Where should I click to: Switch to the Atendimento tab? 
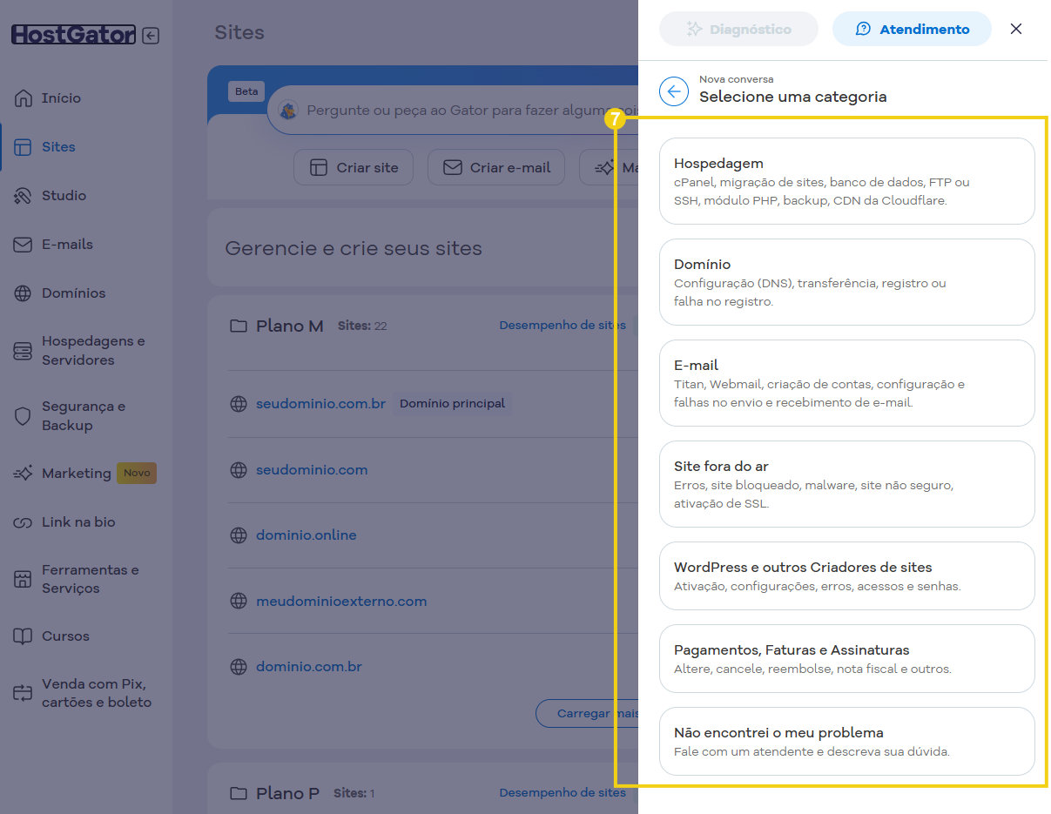coord(912,29)
